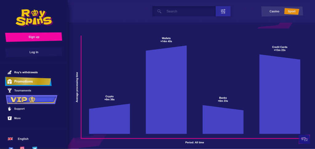Open the Instagram social link
Viewport: 315px width, 149px height.
tap(22, 148)
